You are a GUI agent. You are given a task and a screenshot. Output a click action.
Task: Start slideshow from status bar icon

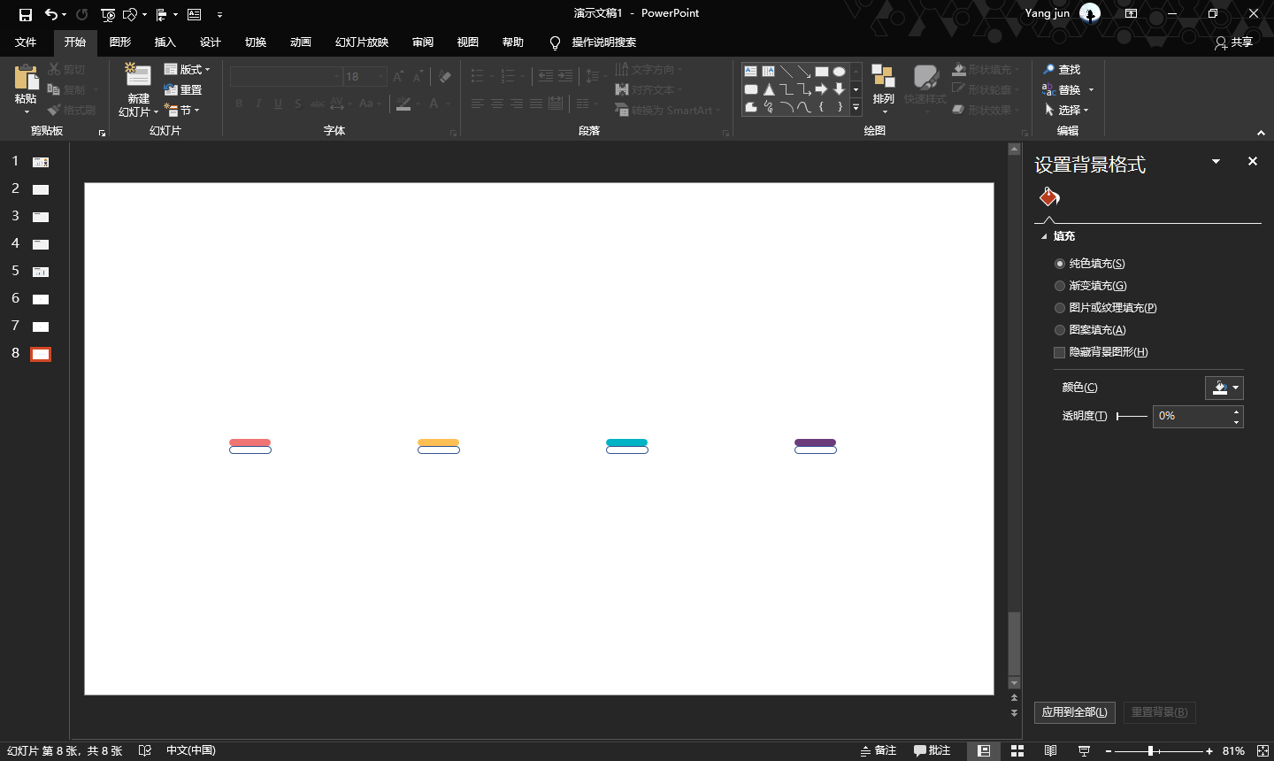tap(1084, 750)
